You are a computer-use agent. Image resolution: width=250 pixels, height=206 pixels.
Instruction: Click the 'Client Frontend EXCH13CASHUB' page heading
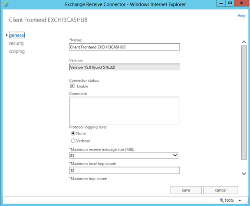point(48,20)
